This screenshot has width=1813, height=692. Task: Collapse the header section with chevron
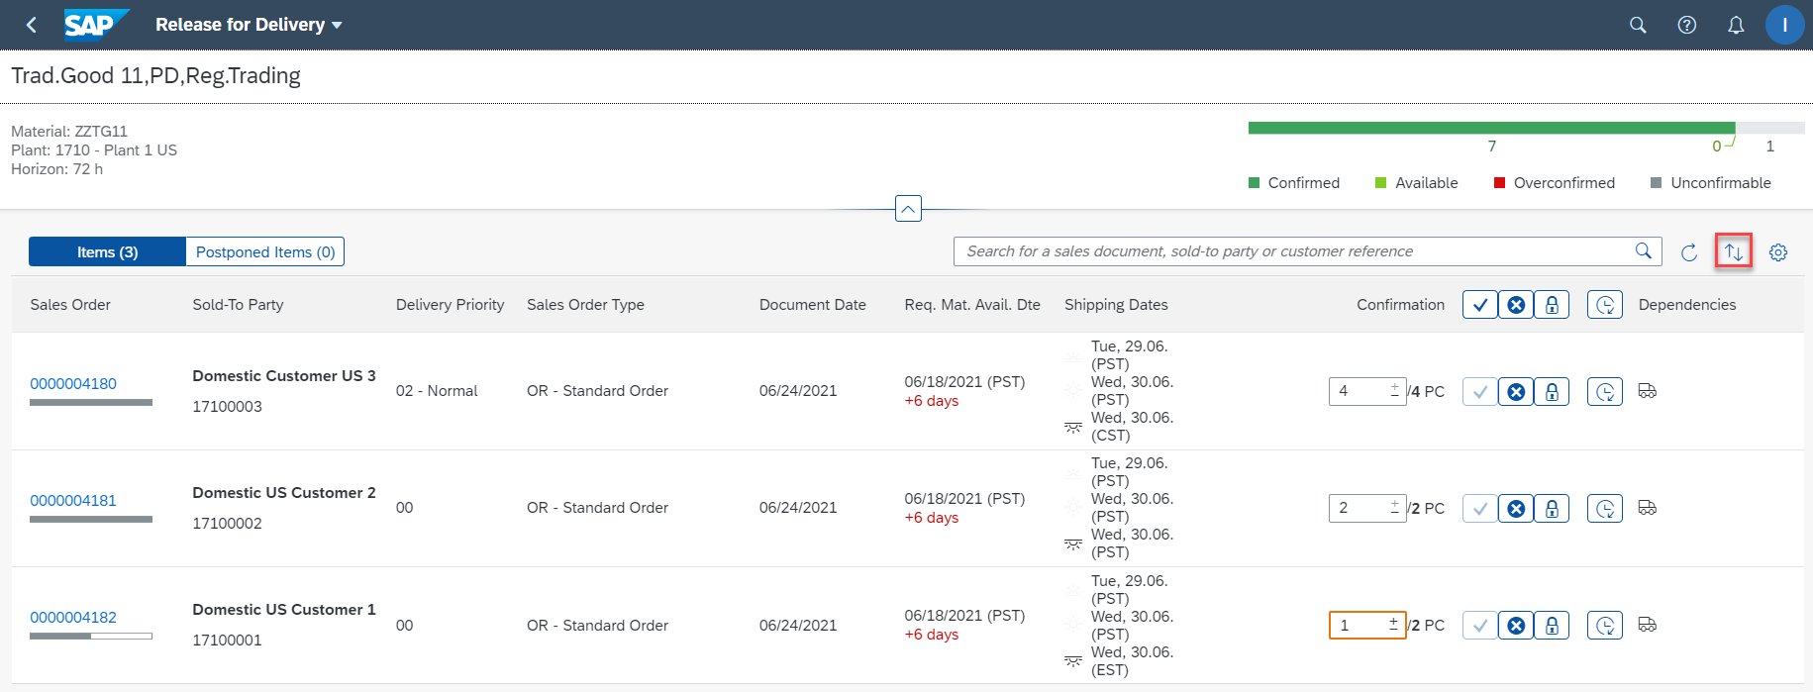pos(908,209)
